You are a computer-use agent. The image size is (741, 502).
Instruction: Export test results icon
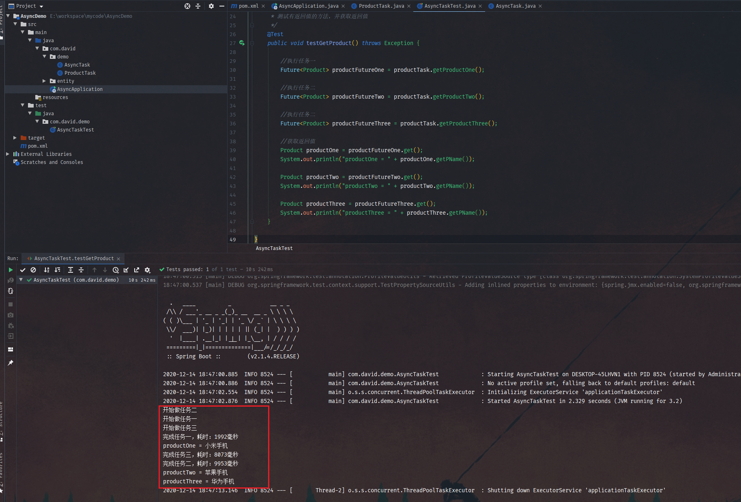[137, 270]
